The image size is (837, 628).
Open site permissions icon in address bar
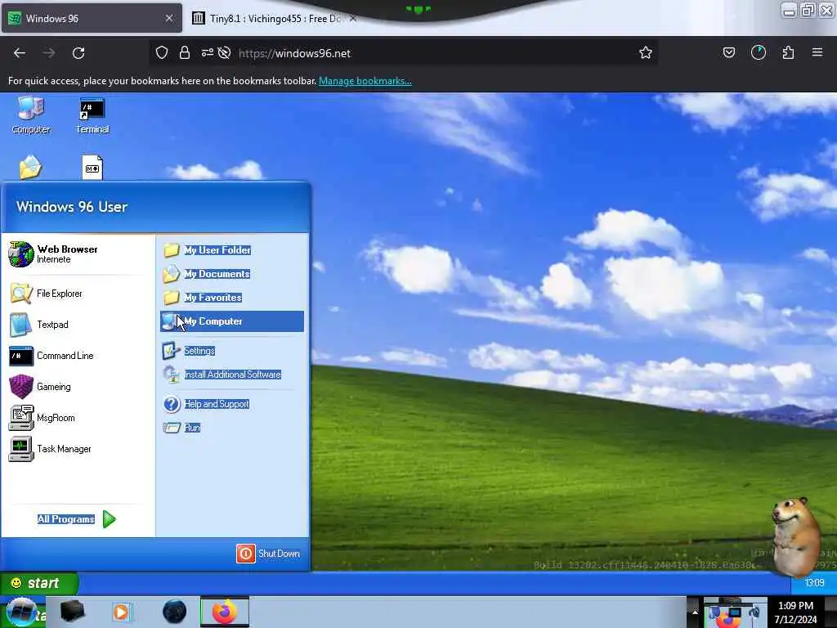point(207,52)
